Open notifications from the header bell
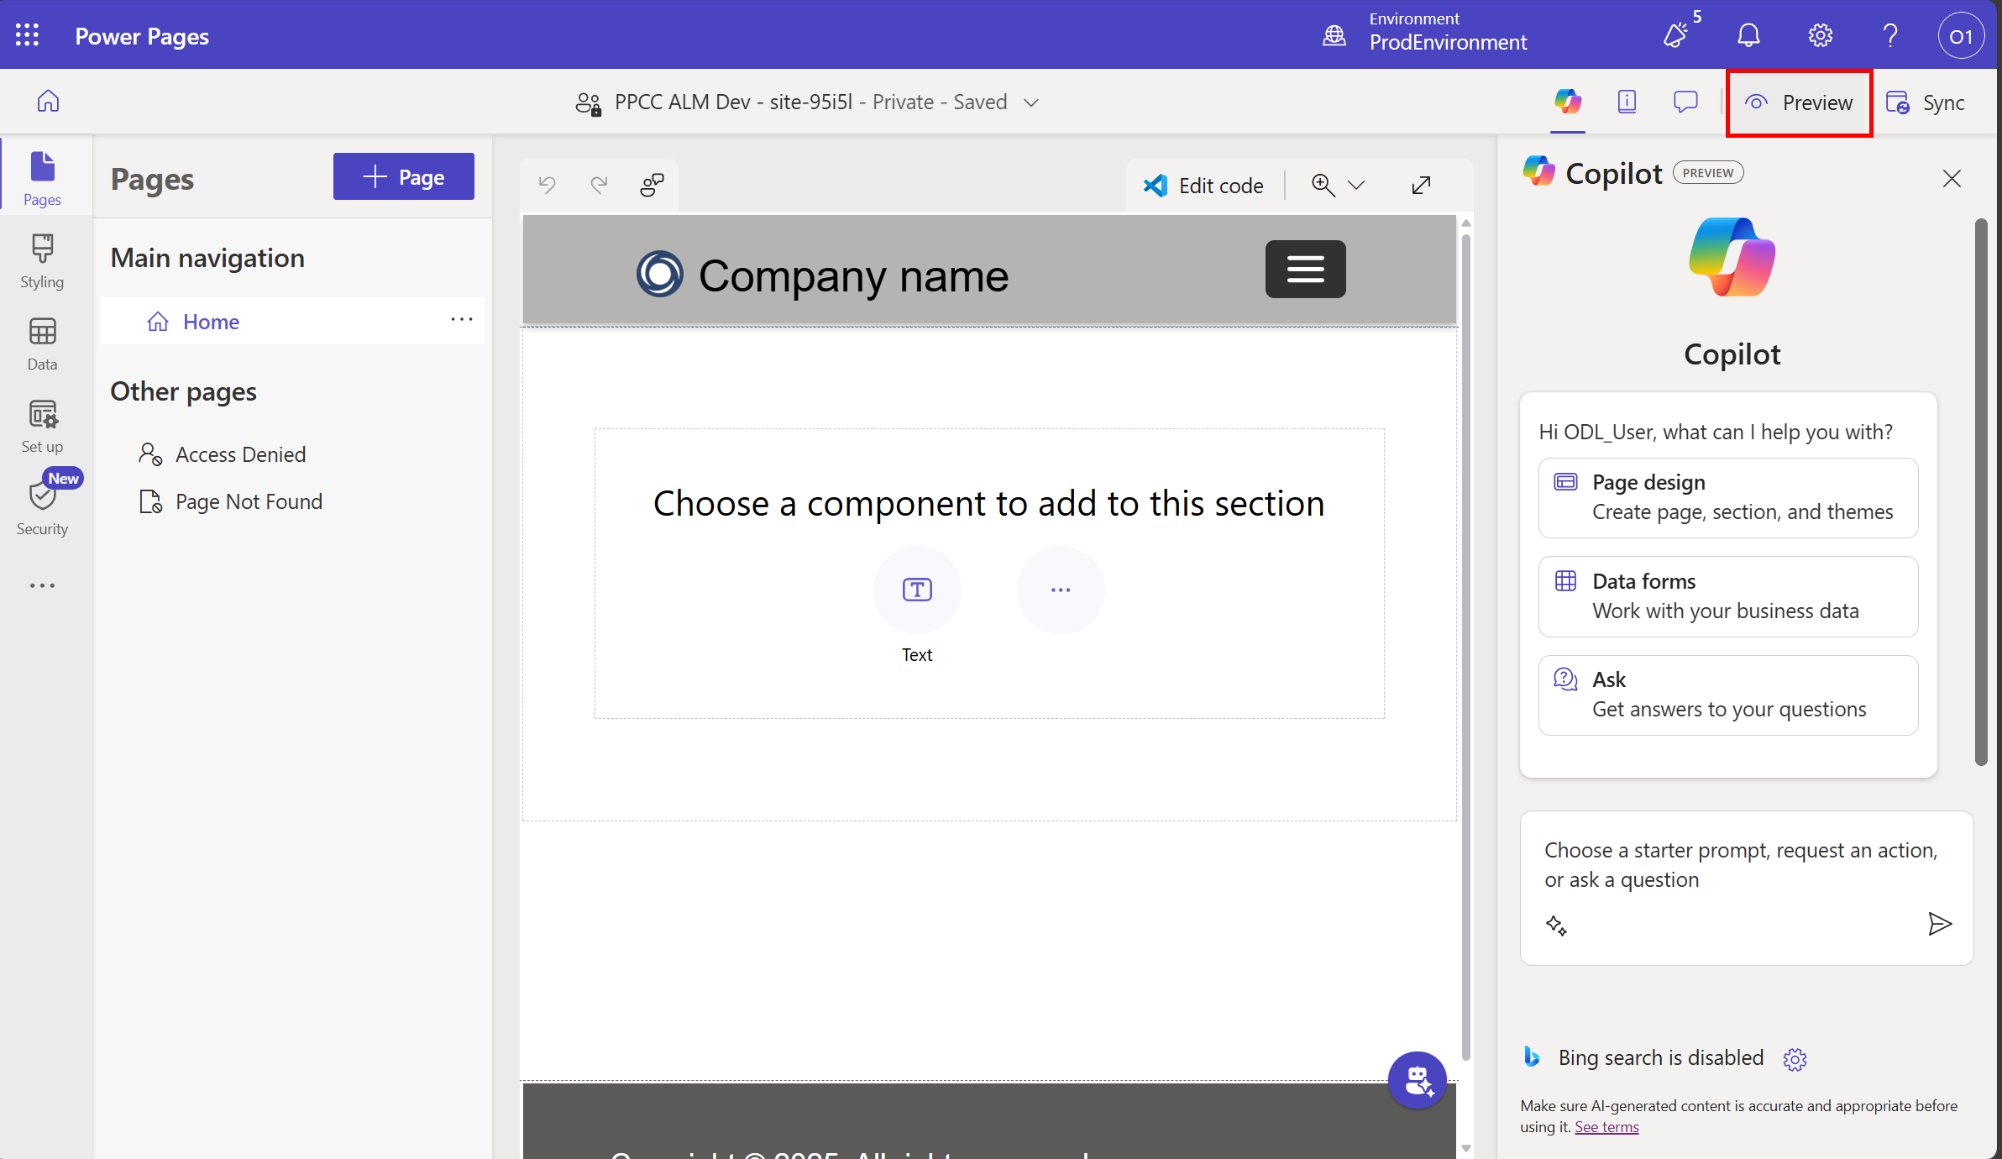Image resolution: width=2002 pixels, height=1159 pixels. [x=1748, y=35]
